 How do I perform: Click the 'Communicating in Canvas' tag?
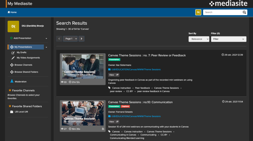coord(123,135)
